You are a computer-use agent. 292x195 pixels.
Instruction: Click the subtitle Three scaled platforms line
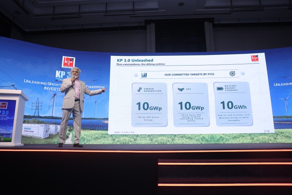click(141, 64)
